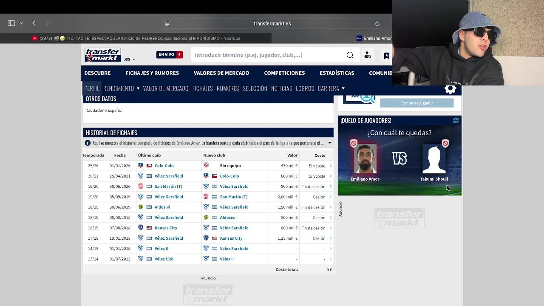Select the SELECCIÓN tab
544x306 pixels.
[255, 88]
